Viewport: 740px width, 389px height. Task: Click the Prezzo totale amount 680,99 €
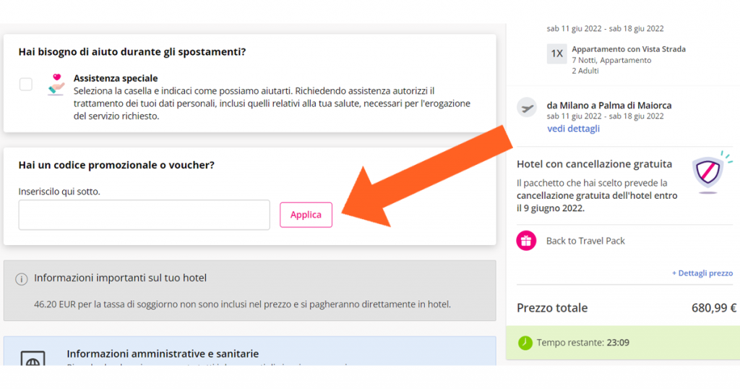coord(713,308)
